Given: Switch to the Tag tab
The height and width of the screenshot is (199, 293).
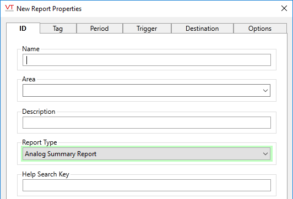Looking at the screenshot, I should 58,29.
